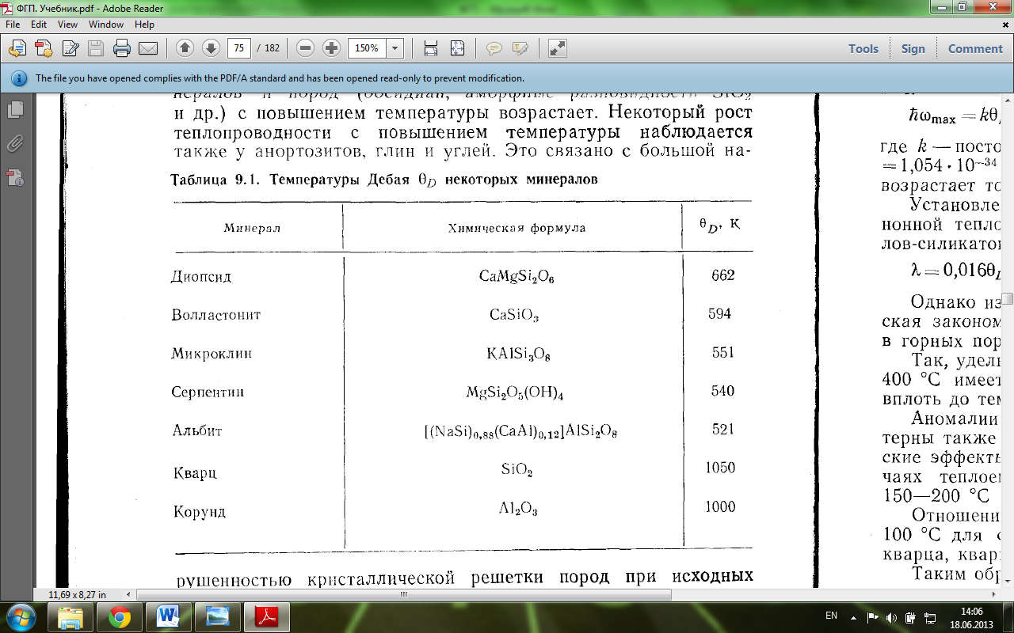Open the File menu
Viewport: 1014px width, 633px height.
click(x=13, y=25)
